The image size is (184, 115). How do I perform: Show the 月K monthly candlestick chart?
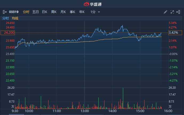(63, 12)
